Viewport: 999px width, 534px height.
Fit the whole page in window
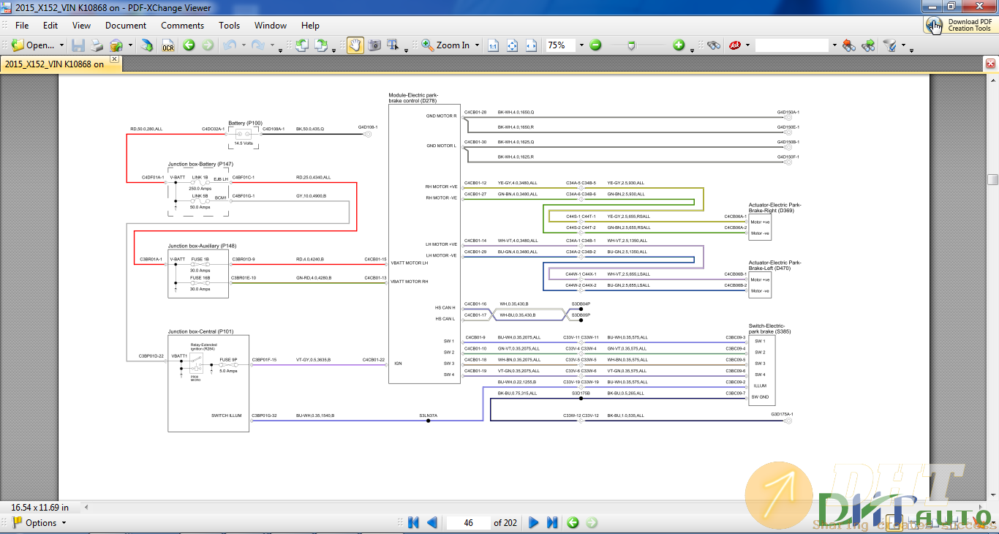512,45
